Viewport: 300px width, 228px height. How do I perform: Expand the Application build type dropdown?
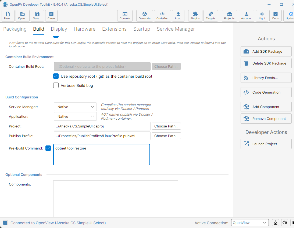click(x=75, y=116)
